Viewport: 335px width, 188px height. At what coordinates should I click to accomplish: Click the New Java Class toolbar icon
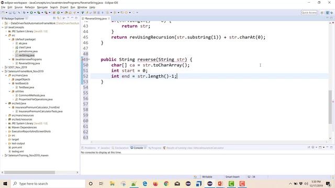(x=58, y=13)
